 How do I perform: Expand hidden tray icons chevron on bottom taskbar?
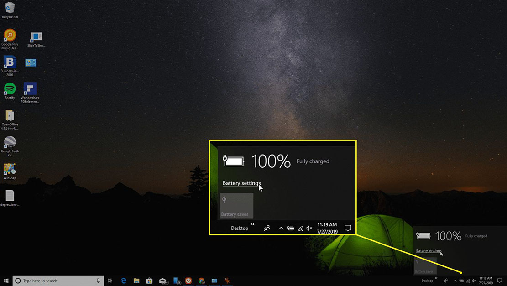point(455,281)
